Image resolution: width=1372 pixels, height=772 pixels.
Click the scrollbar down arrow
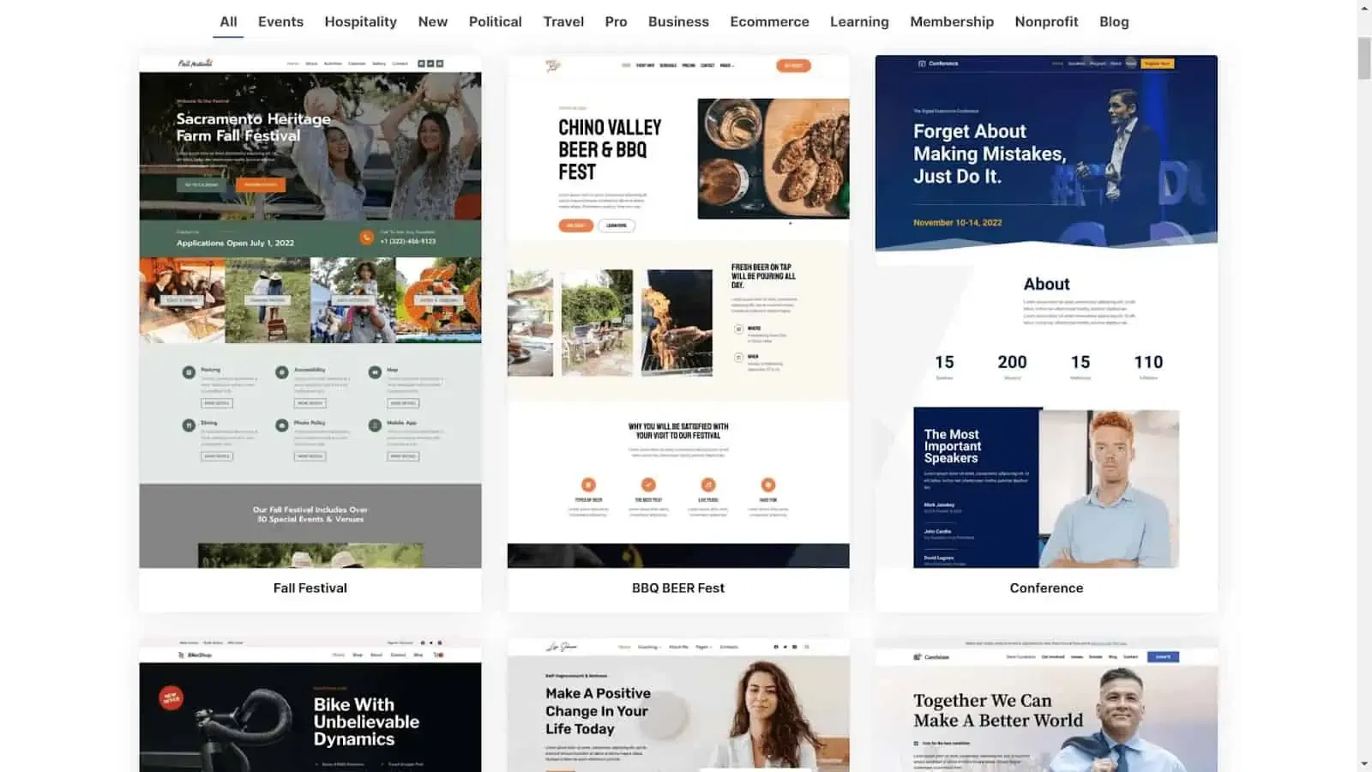[1364, 763]
